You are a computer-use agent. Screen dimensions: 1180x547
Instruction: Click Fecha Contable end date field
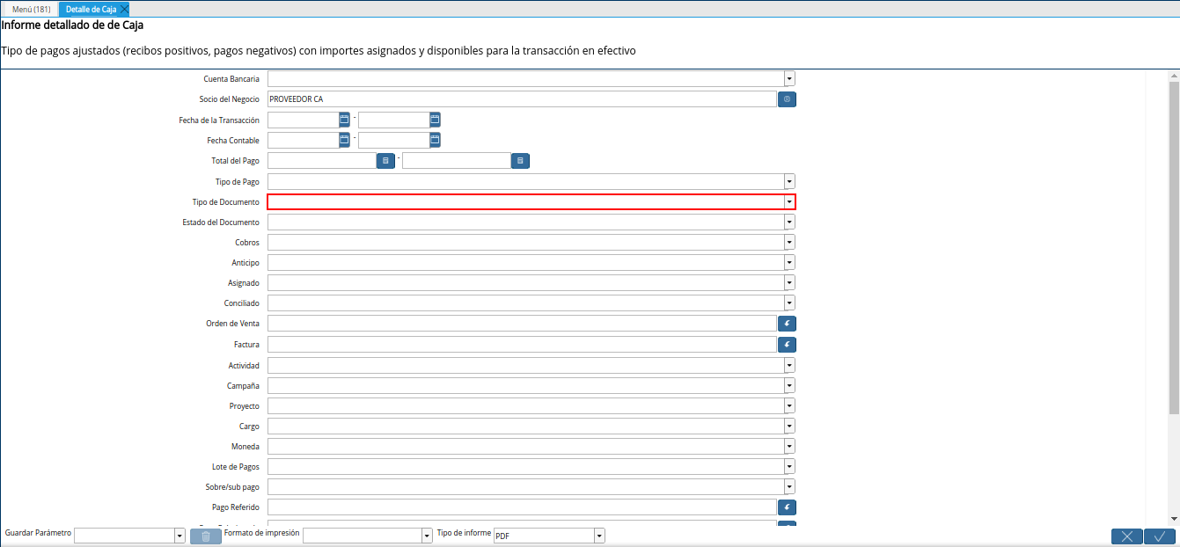[x=394, y=140]
